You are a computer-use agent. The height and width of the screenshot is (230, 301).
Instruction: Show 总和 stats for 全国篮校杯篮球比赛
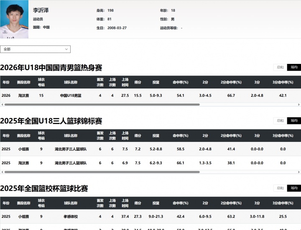pyautogui.click(x=280, y=188)
